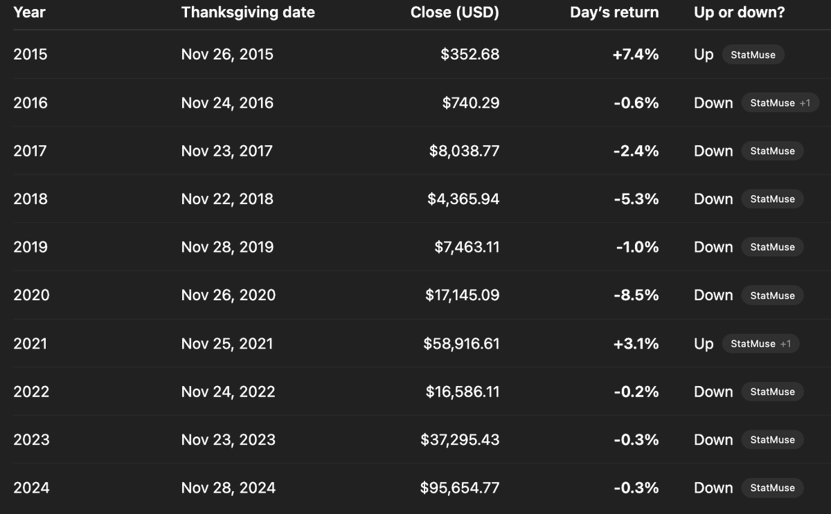Open the StatMuse badge for 2018
Screen dimensions: 831x514
(772, 199)
